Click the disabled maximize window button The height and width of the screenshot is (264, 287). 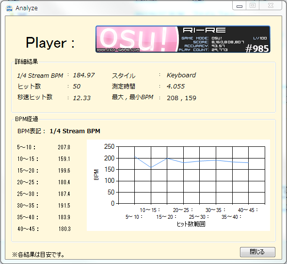tap(253, 6)
